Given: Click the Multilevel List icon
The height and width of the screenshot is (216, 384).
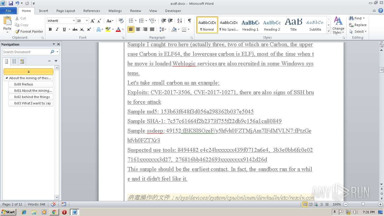Looking at the screenshot, I should (x=151, y=21).
